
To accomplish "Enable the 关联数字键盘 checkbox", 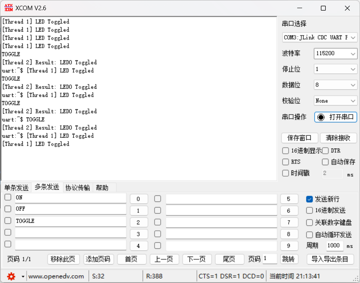I will tap(309, 223).
